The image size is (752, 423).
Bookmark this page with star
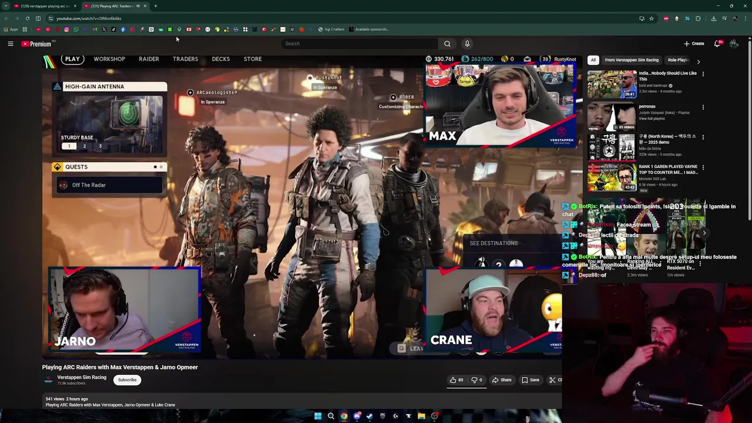[652, 18]
